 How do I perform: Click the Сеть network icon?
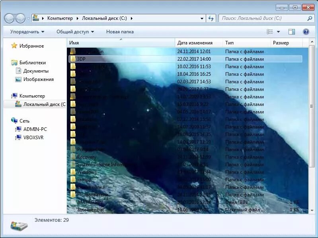click(14, 121)
